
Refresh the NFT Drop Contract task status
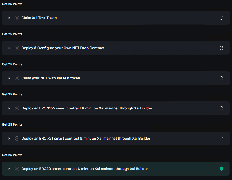(221, 48)
